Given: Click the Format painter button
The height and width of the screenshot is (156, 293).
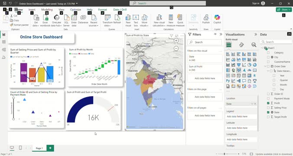Looking at the screenshot, I should click(x=19, y=25).
